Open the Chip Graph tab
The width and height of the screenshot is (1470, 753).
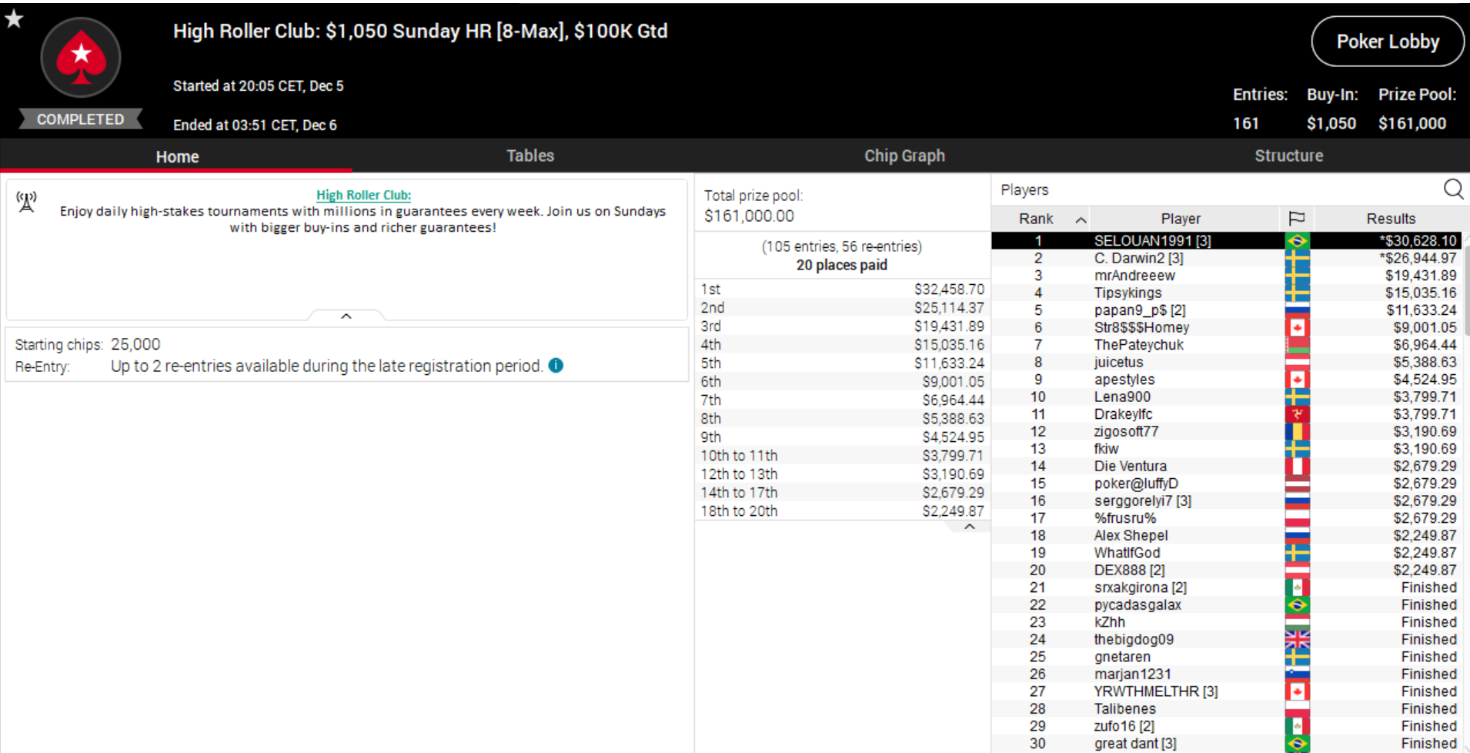[904, 156]
